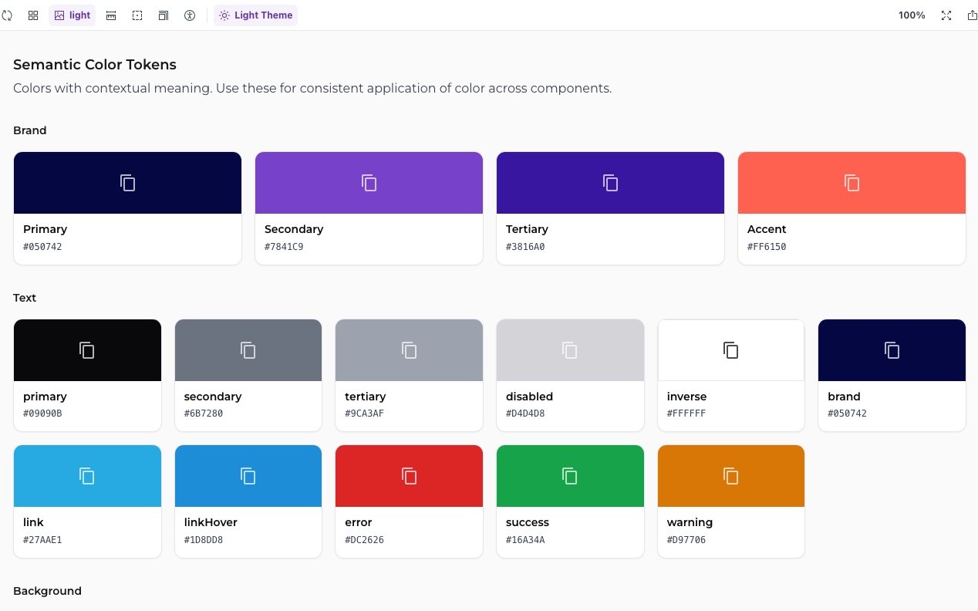Click copy icon on the Tertiary brand swatch
Image resolution: width=978 pixels, height=611 pixels.
click(611, 183)
